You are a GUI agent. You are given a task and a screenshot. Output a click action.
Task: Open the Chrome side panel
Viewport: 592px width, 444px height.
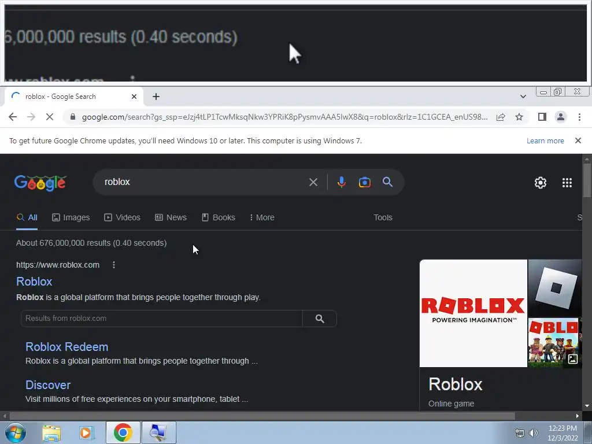point(542,117)
